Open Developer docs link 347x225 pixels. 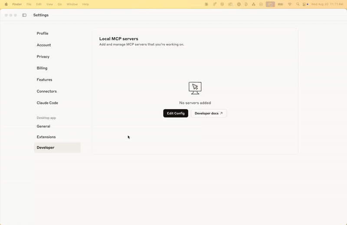209,113
